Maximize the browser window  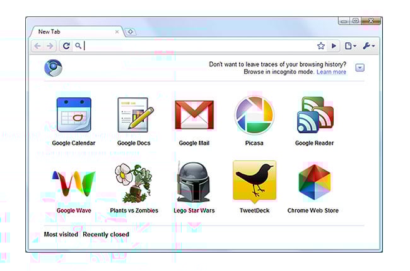[355, 21]
